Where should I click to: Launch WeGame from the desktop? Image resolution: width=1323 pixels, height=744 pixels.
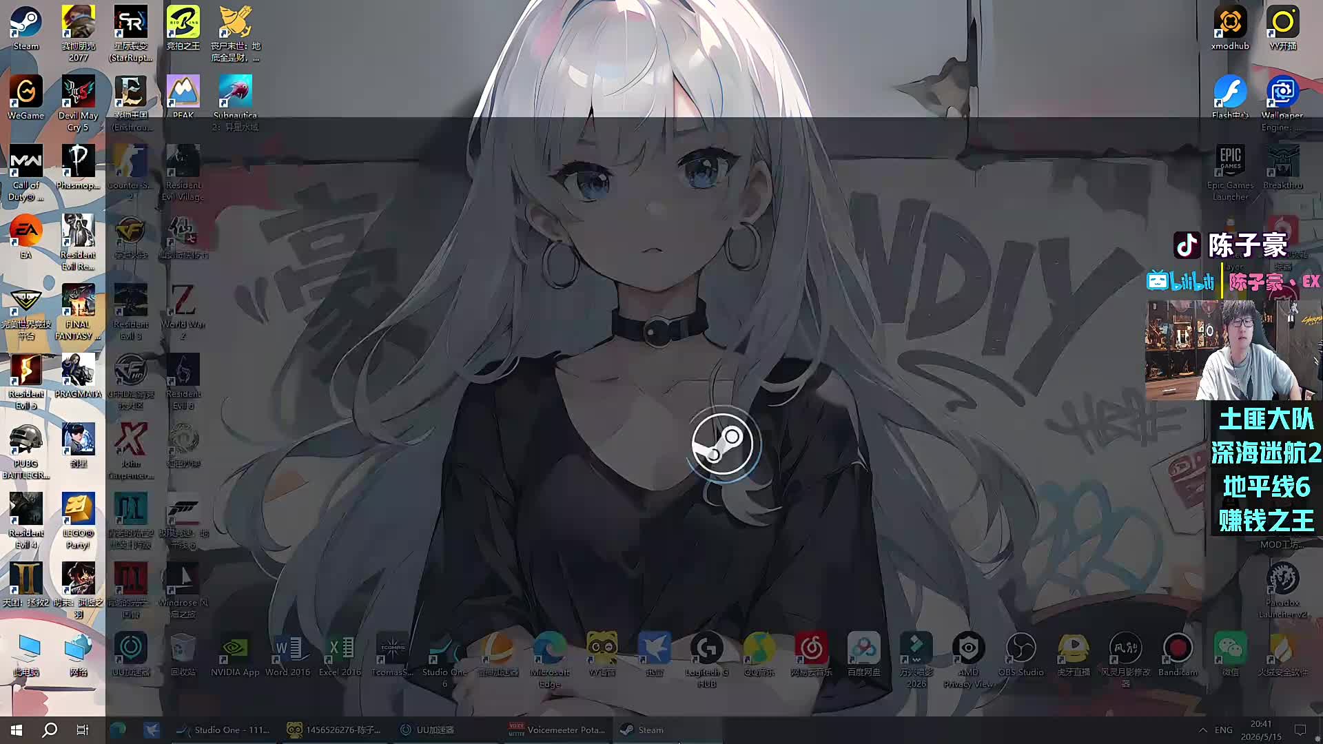26,98
